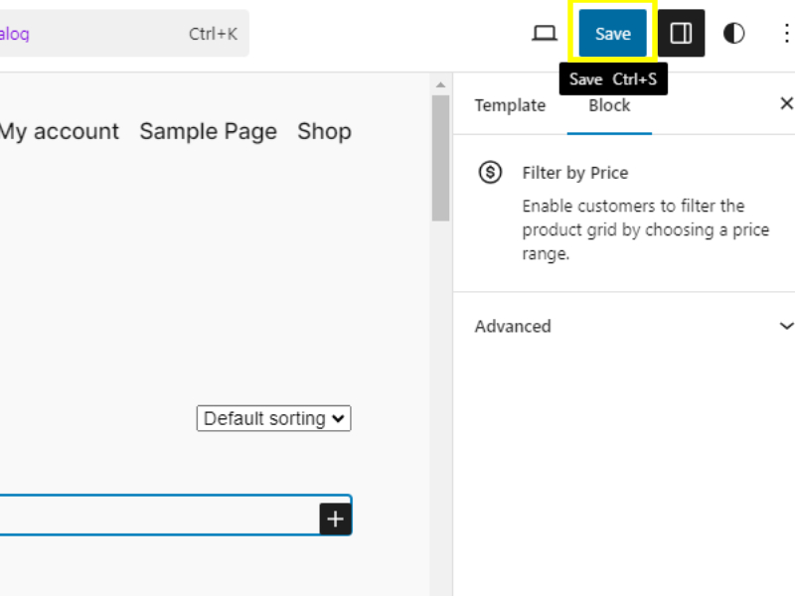
Task: Close the settings sidebar with X
Action: pos(786,103)
